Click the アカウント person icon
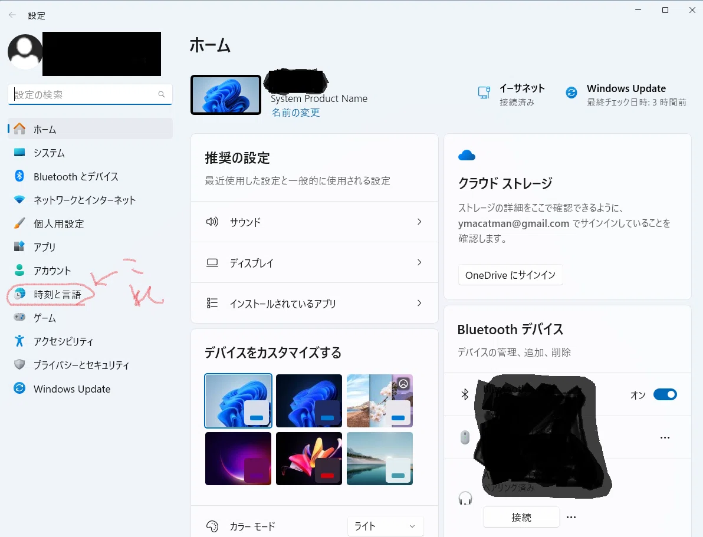703x537 pixels. coord(19,271)
